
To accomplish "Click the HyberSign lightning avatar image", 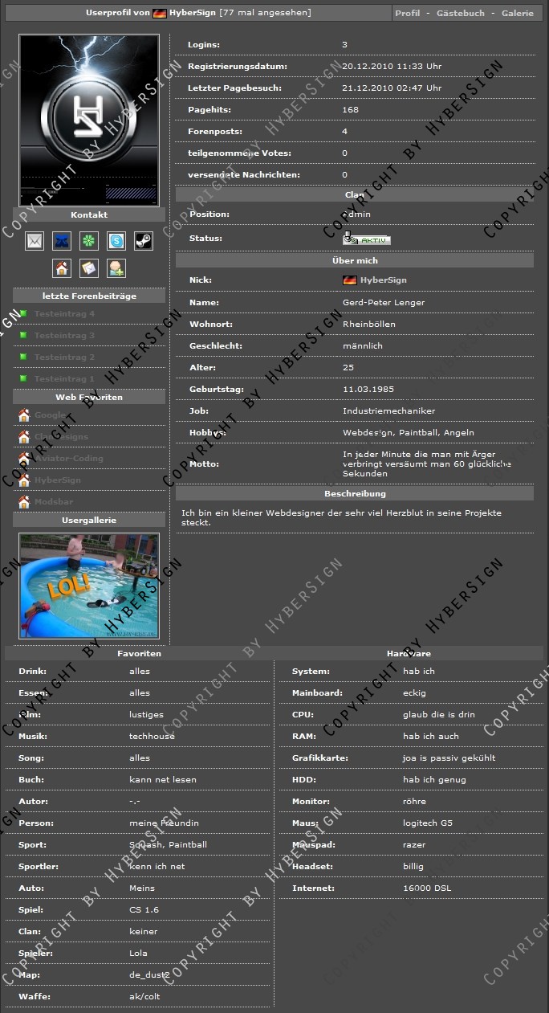I will tap(89, 120).
